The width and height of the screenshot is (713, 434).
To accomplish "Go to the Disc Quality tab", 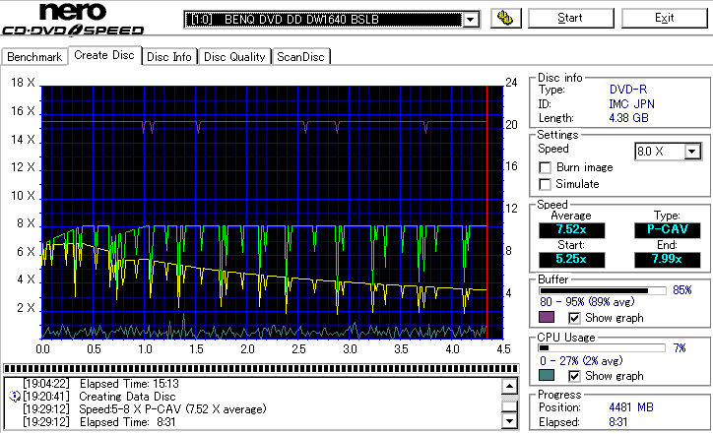I will (x=234, y=57).
